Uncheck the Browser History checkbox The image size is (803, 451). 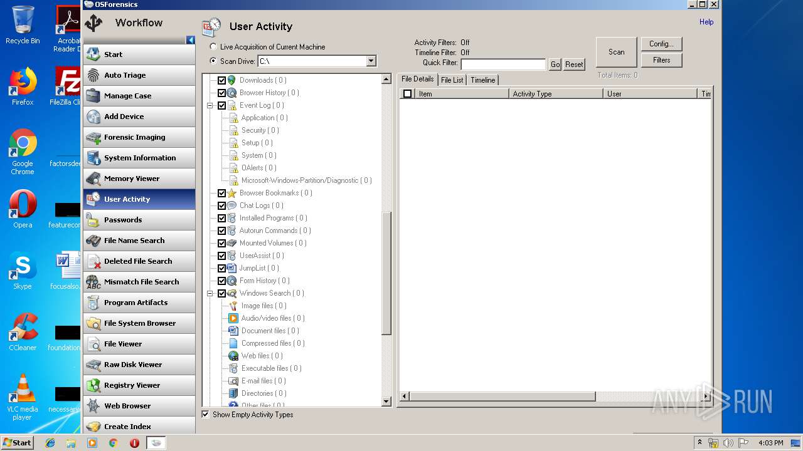(221, 93)
